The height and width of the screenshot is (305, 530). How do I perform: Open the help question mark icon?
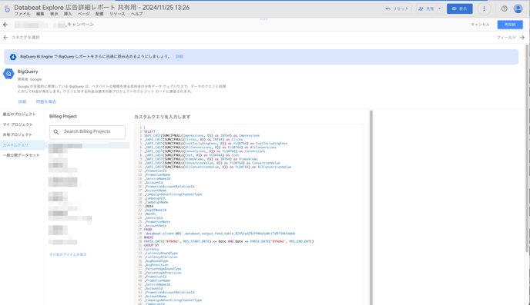505,8
